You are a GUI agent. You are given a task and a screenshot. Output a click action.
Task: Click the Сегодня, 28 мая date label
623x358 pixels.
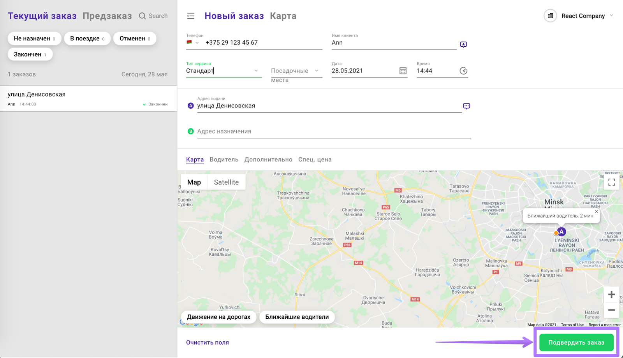(x=144, y=74)
